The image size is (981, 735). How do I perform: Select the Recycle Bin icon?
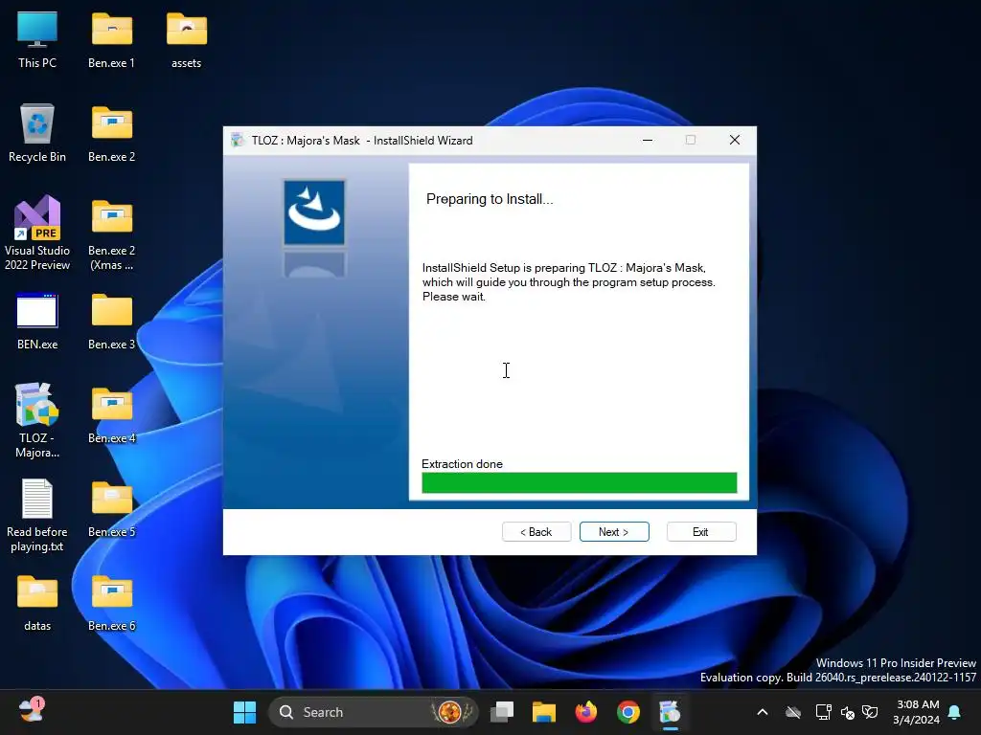click(37, 133)
